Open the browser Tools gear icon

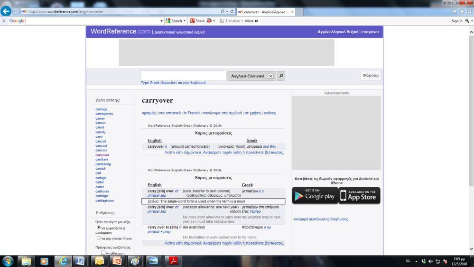click(x=469, y=11)
